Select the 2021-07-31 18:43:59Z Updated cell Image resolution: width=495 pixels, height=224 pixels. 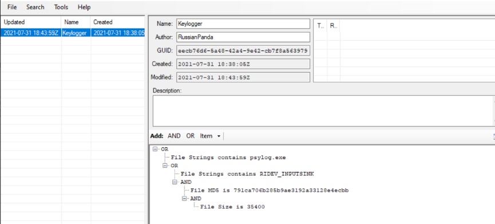[x=31, y=33]
